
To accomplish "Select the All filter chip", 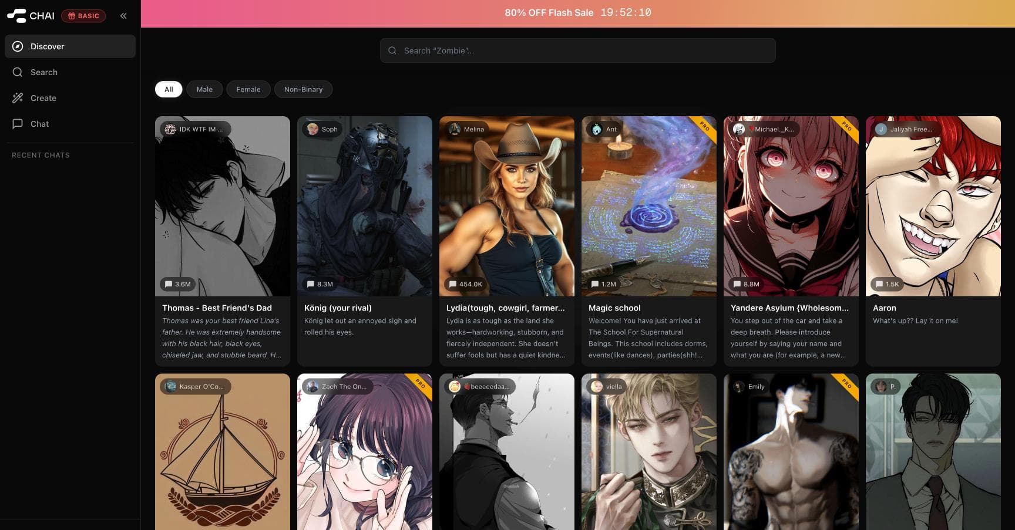I will click(169, 89).
